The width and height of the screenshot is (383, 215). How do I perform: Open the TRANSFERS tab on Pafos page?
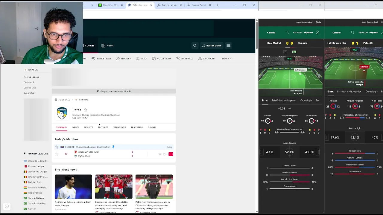pyautogui.click(x=137, y=127)
